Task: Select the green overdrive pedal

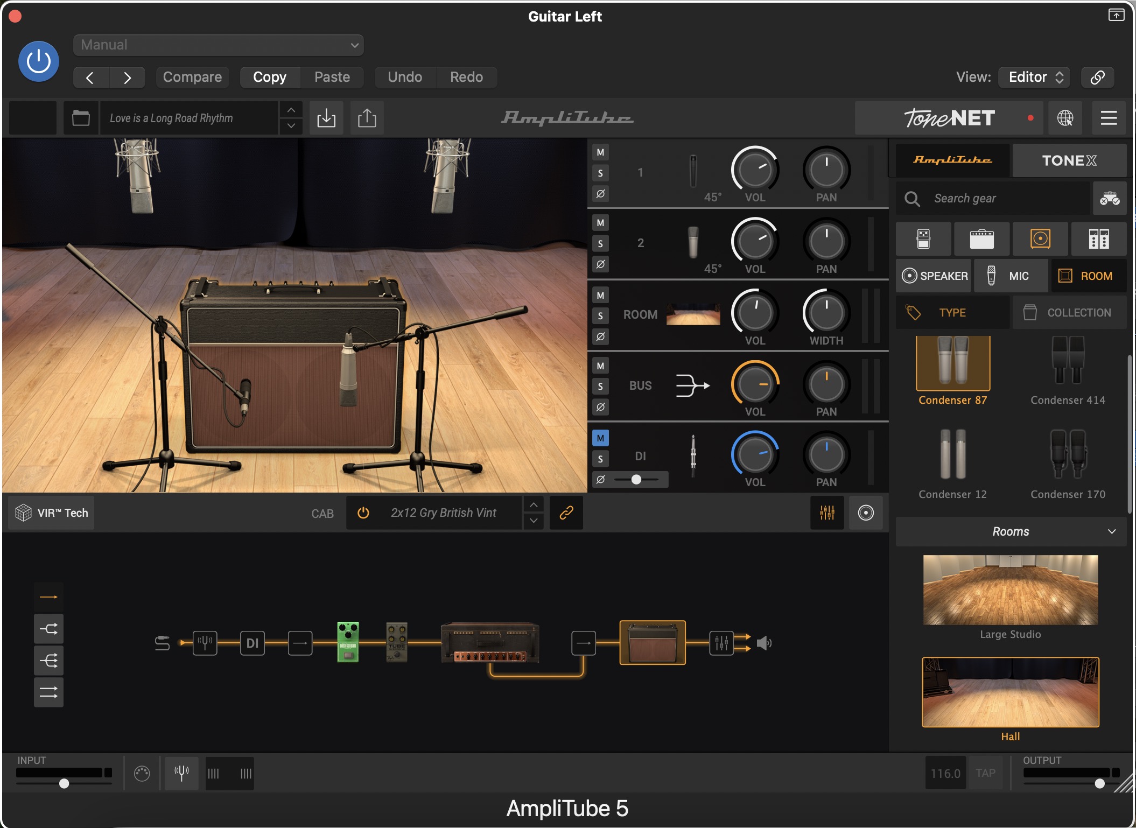Action: (x=348, y=642)
